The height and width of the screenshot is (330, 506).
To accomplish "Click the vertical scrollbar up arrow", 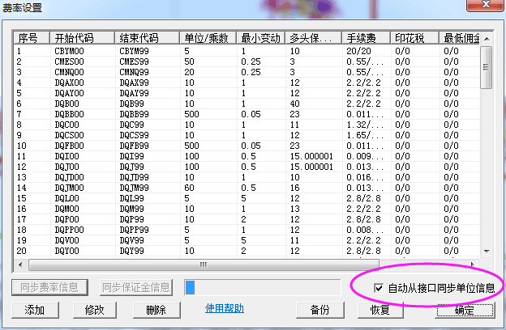I will 487,39.
